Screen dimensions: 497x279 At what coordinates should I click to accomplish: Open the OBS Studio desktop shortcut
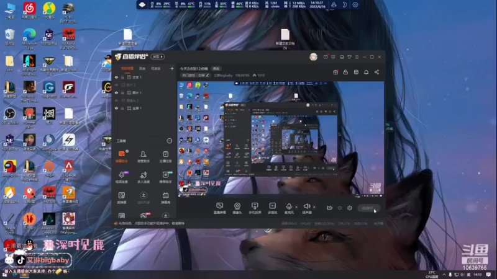coord(10,116)
